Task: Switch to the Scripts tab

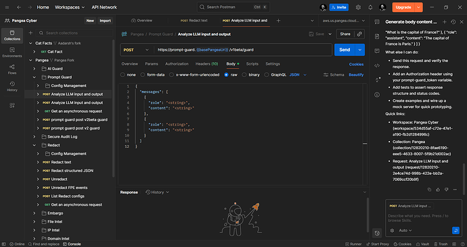Action: tap(252, 64)
